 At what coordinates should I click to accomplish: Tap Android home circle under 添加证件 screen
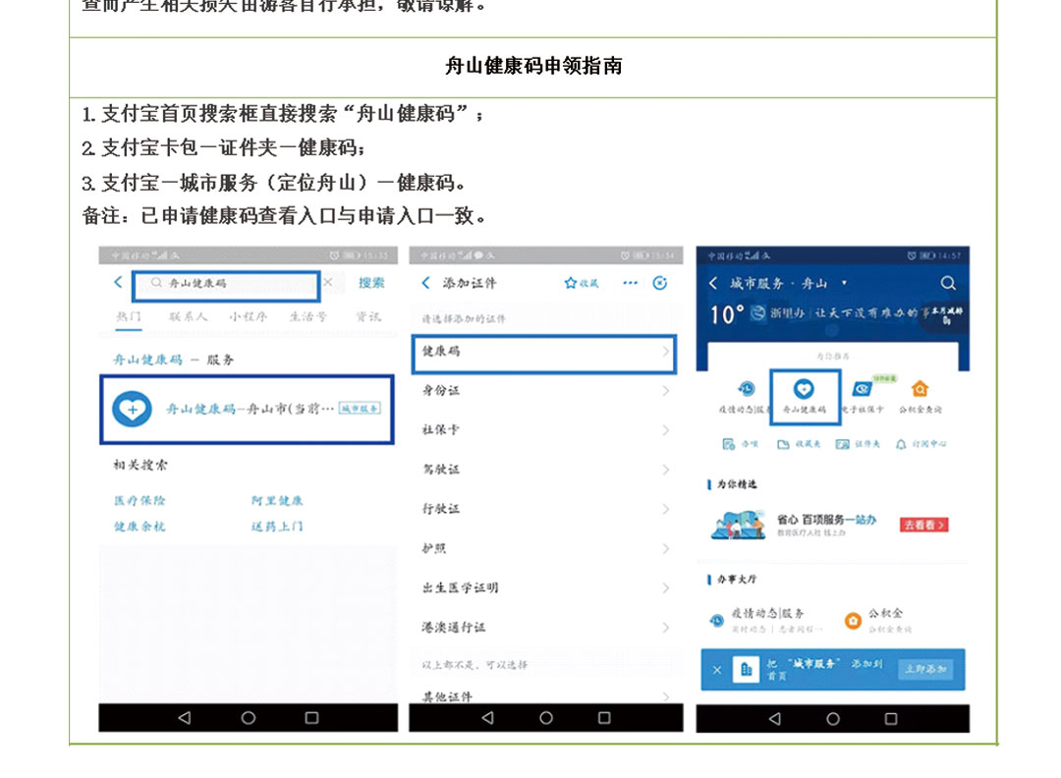pos(546,718)
